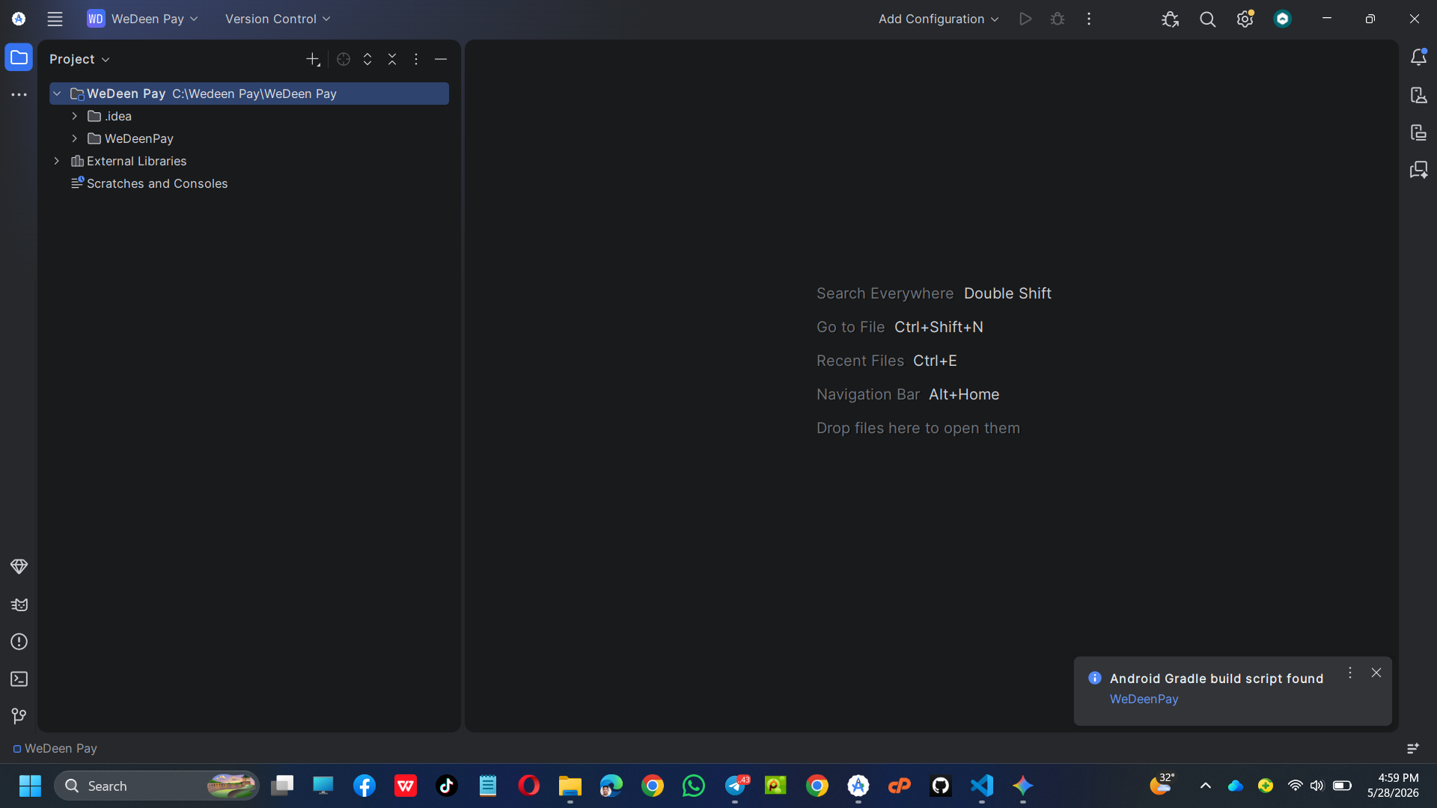Open the Problems tool window
The image size is (1437, 808).
[x=19, y=641]
